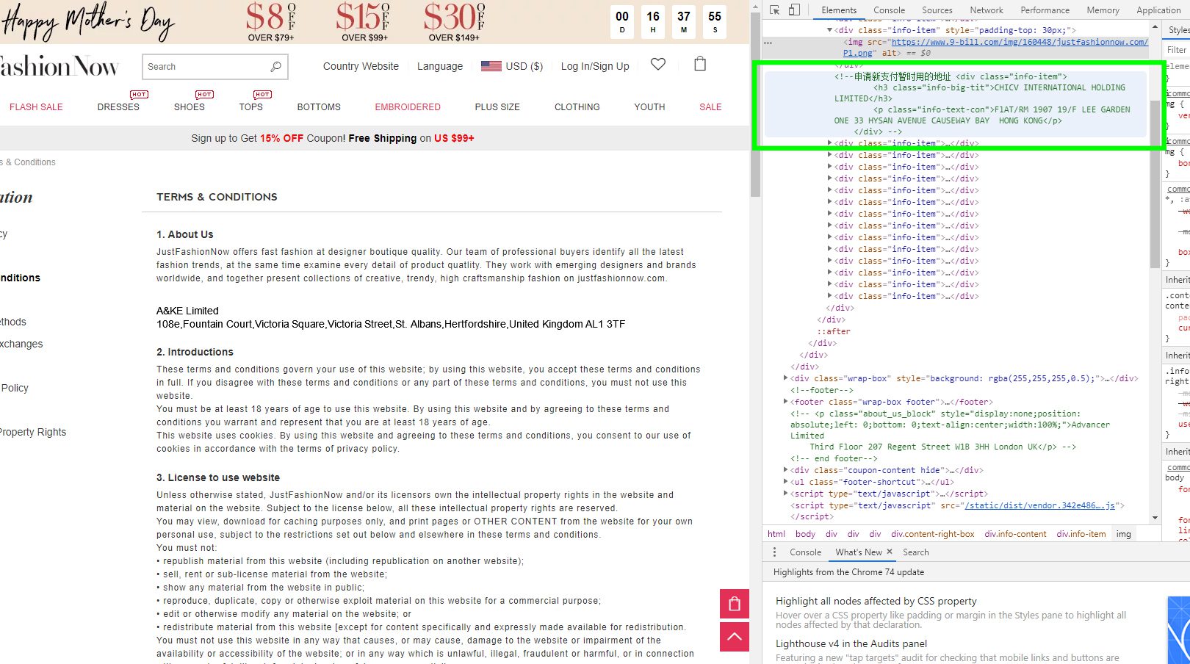1190x664 pixels.
Task: Expand the footer-shortcut ul element
Action: [x=785, y=482]
